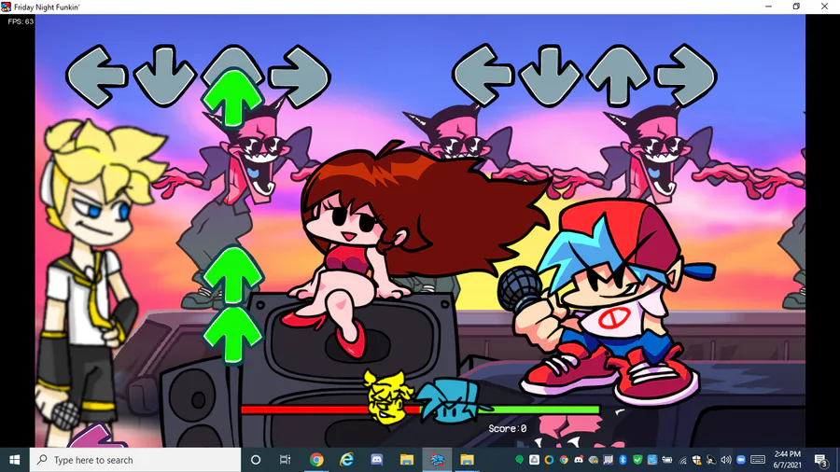Open the notification center with 3 notifications

820,460
